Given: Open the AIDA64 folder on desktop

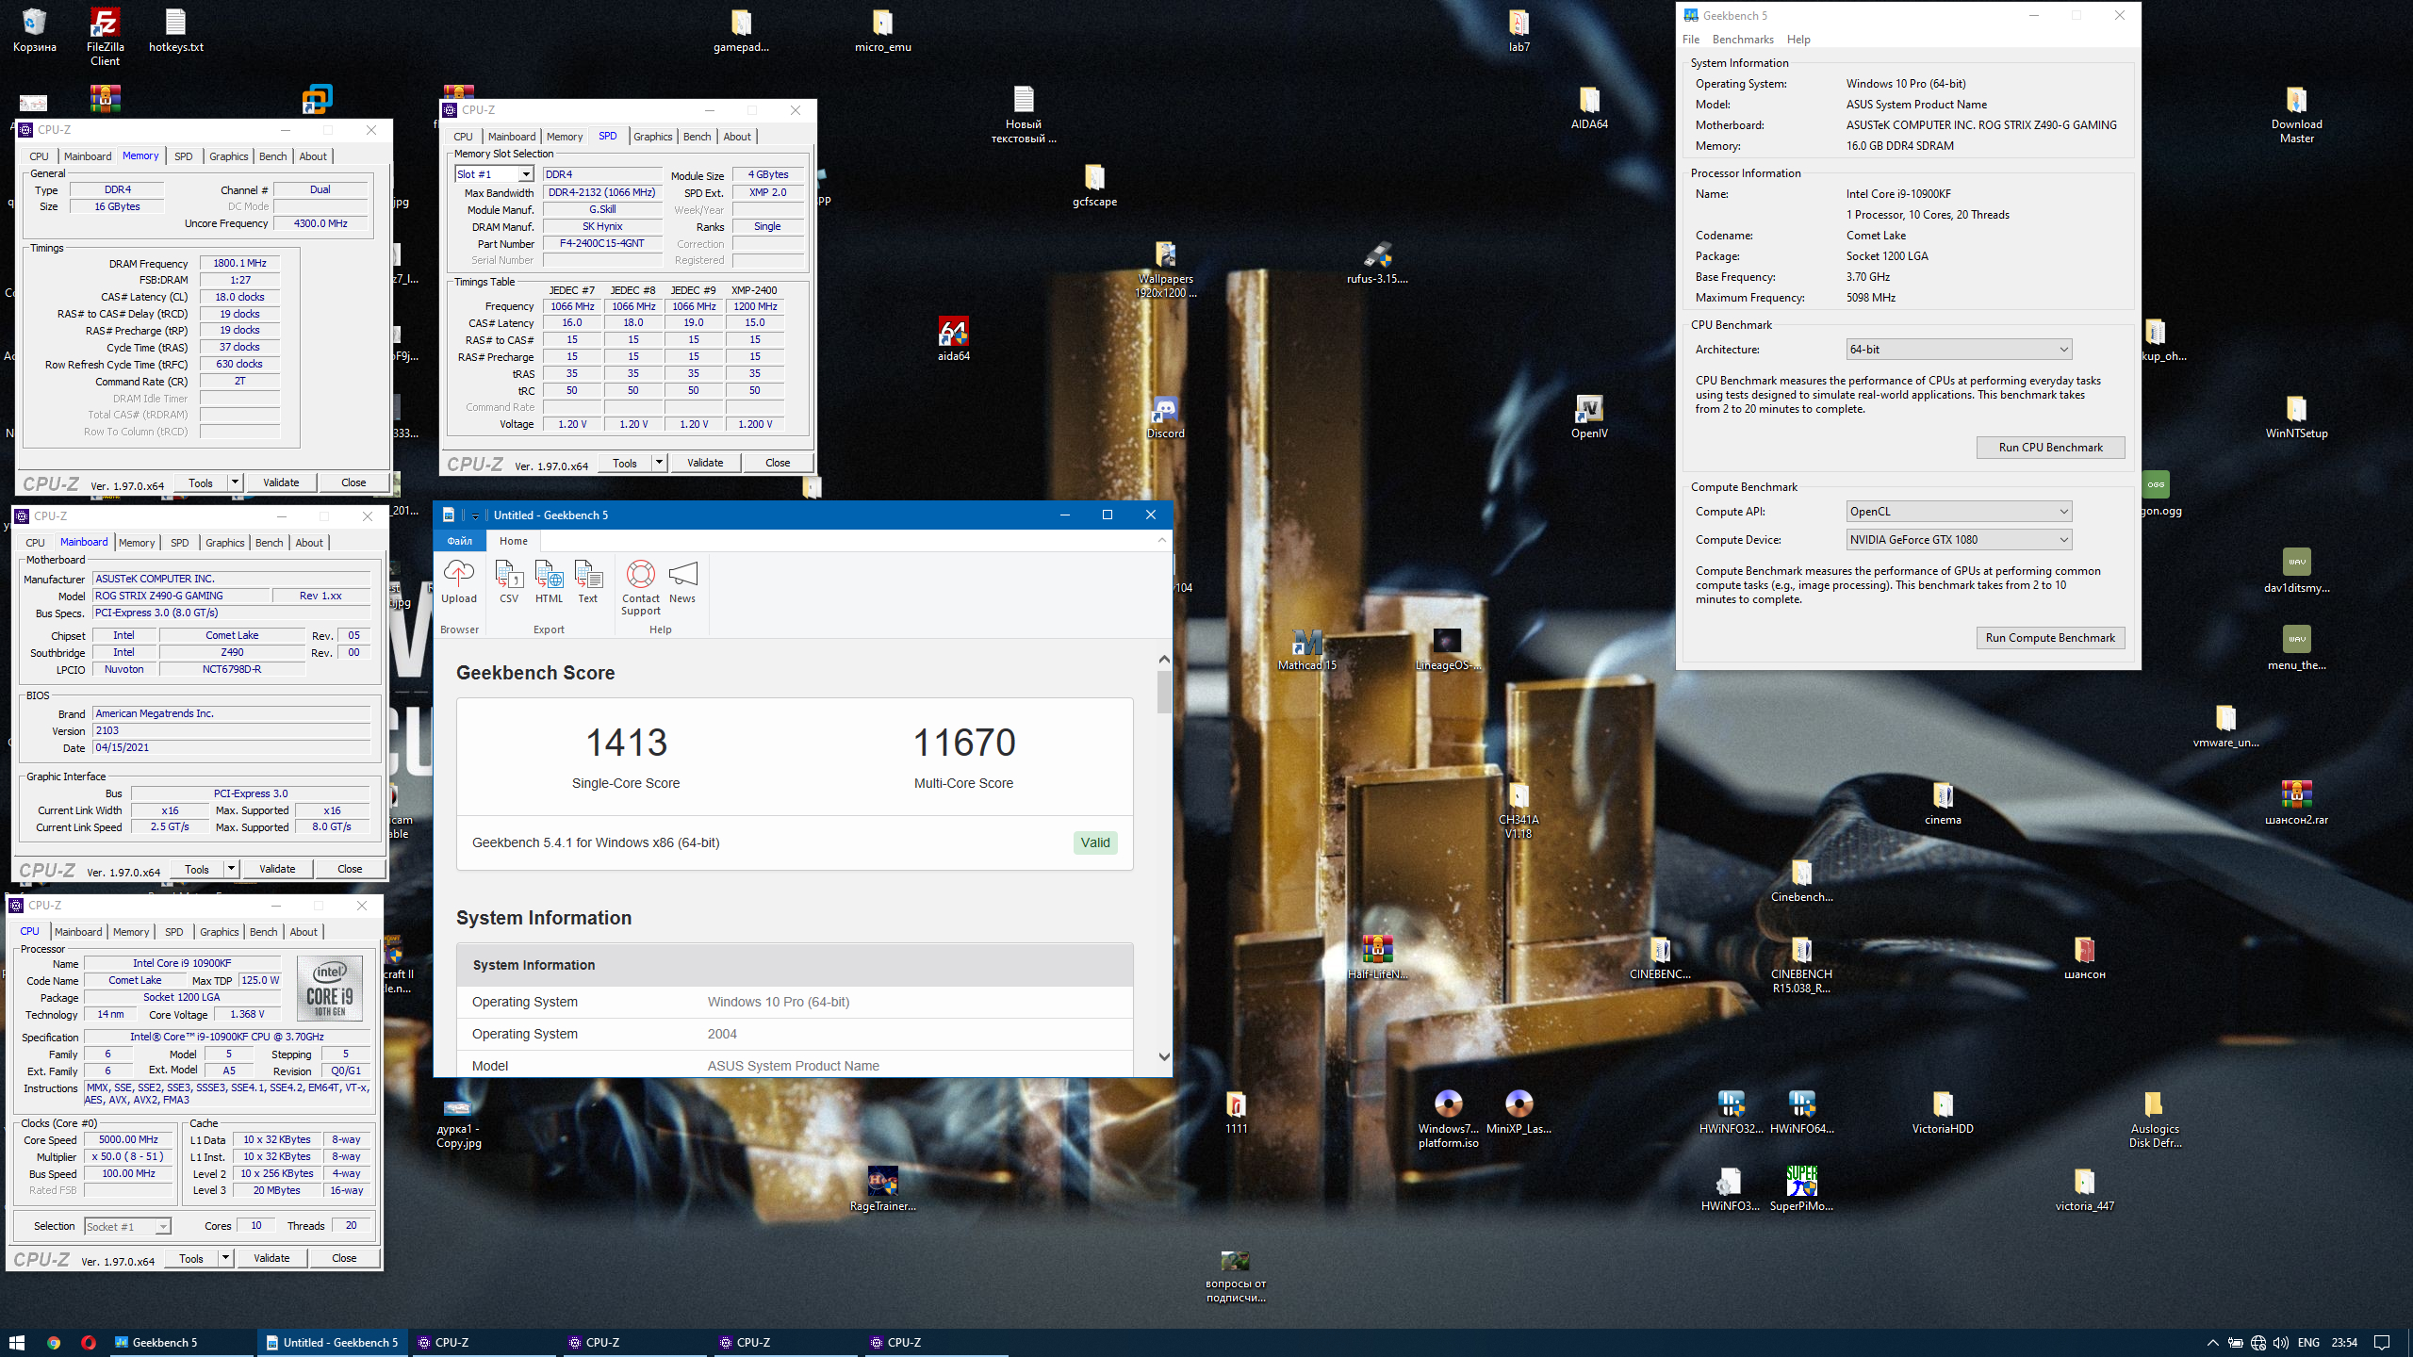Looking at the screenshot, I should click(1589, 107).
